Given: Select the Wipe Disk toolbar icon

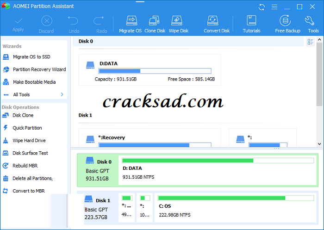Looking at the screenshot, I should (177, 21).
